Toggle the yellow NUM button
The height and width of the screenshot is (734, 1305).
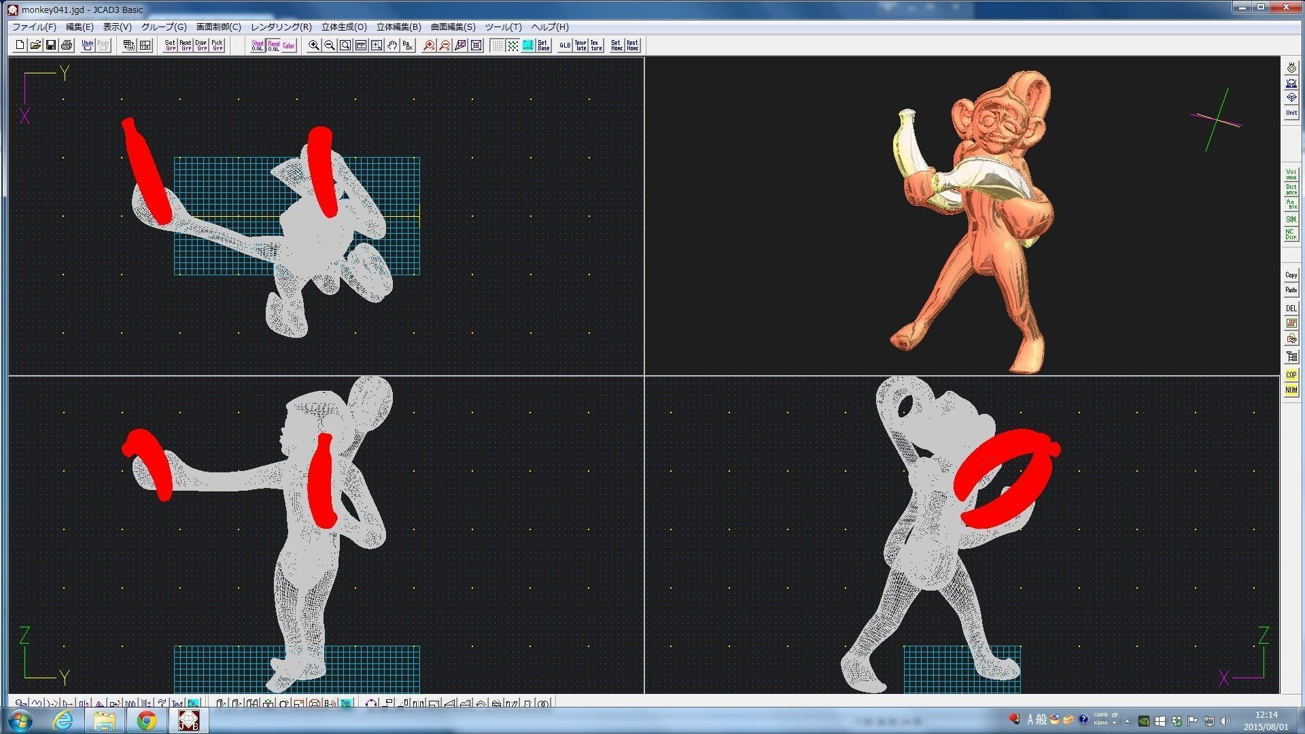pyautogui.click(x=1291, y=390)
